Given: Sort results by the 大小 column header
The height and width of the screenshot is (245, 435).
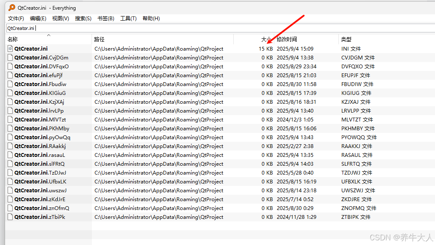Looking at the screenshot, I should pos(254,39).
